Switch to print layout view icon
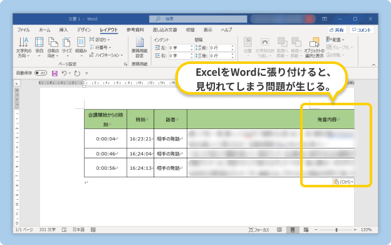 point(293,230)
